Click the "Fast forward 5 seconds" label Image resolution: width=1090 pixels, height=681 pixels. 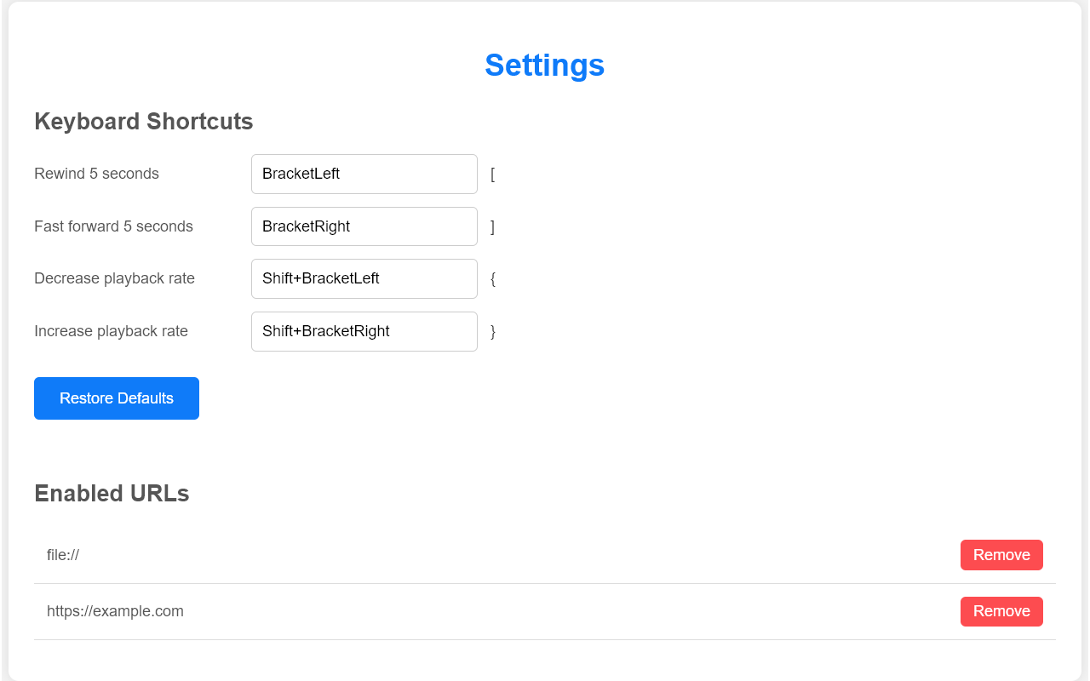coord(113,226)
